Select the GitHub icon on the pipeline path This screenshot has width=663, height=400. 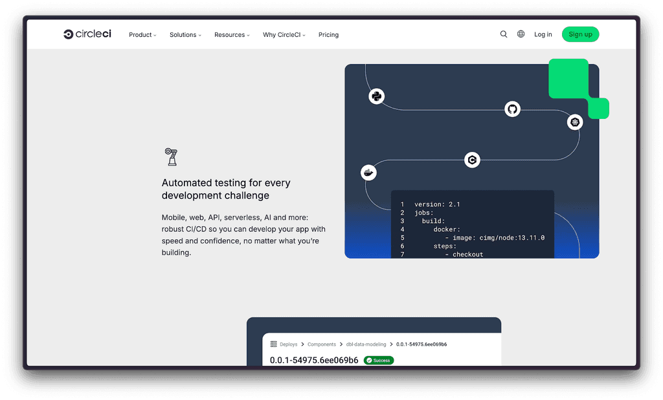tap(513, 109)
